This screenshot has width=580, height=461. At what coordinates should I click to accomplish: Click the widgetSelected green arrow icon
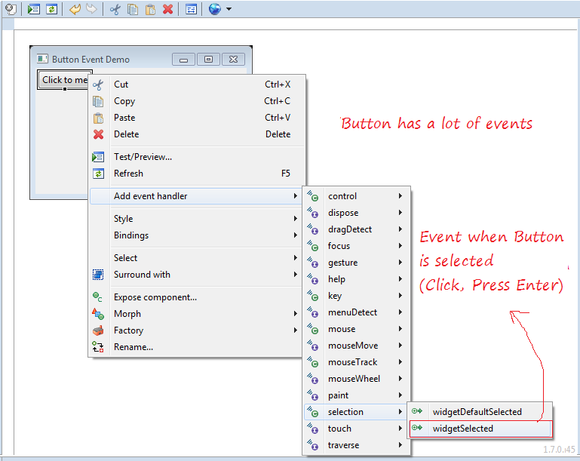[417, 428]
